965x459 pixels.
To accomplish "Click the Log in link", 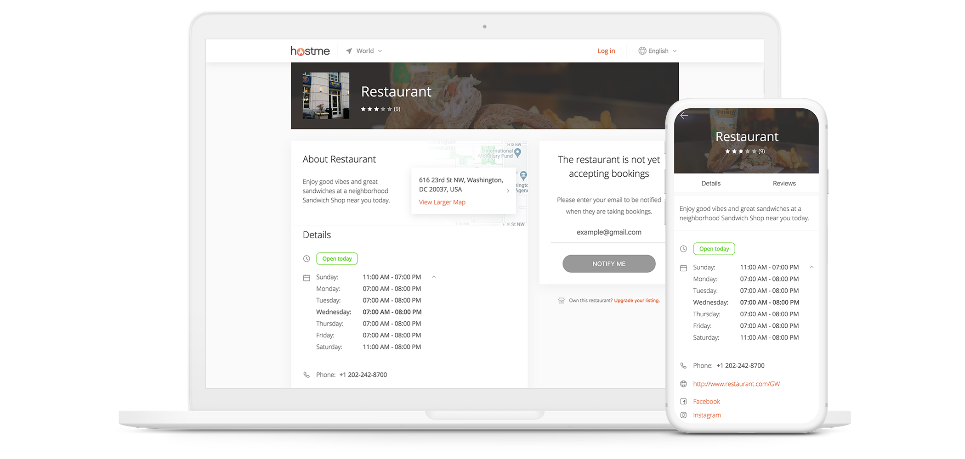I will (606, 51).
